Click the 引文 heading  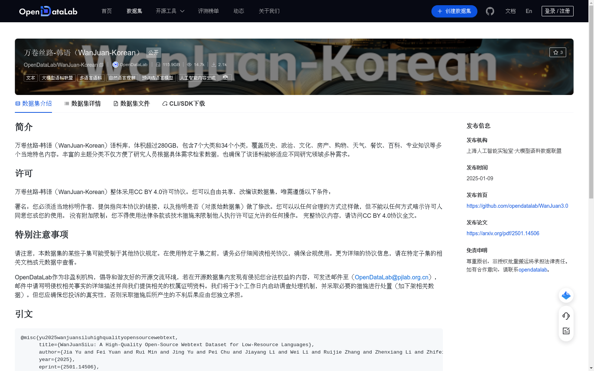pyautogui.click(x=24, y=314)
